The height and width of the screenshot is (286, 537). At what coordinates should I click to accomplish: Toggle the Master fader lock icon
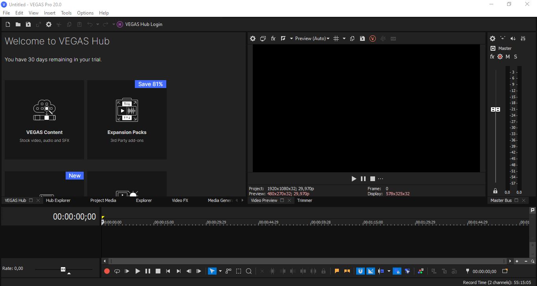pos(495,191)
